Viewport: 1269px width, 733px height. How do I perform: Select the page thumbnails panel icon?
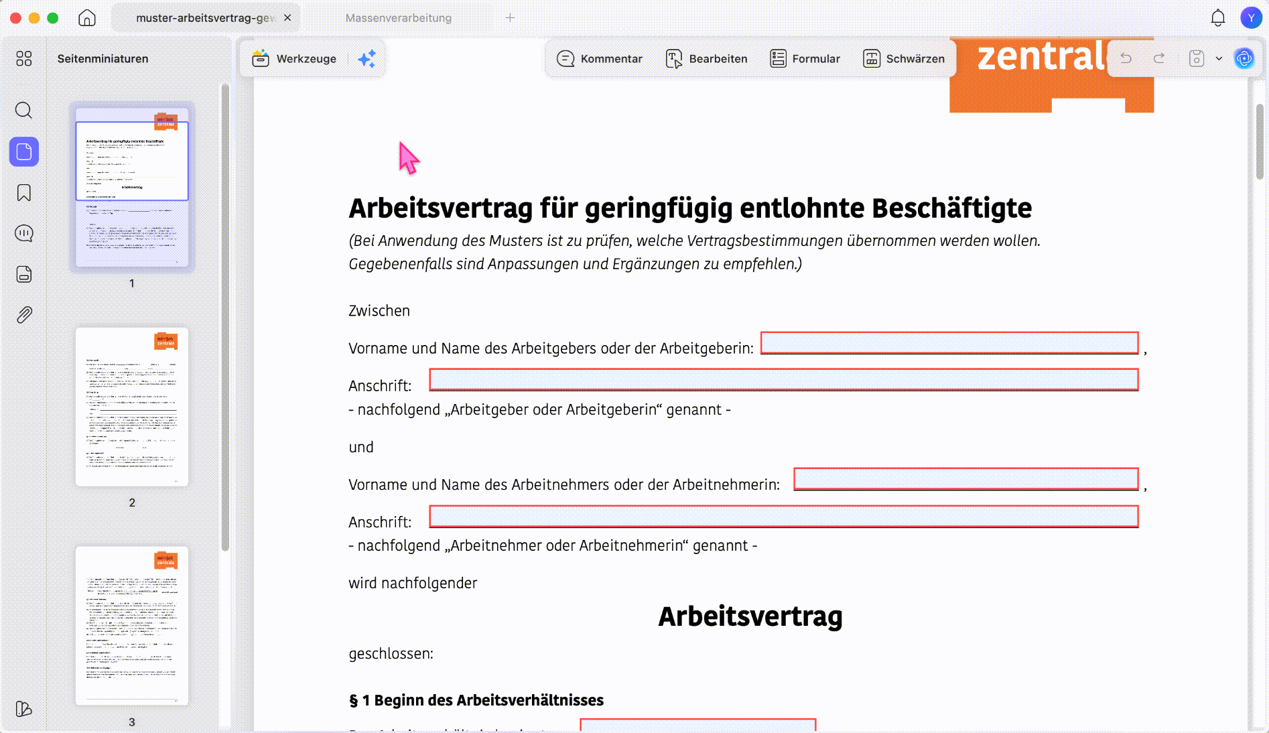pyautogui.click(x=24, y=152)
